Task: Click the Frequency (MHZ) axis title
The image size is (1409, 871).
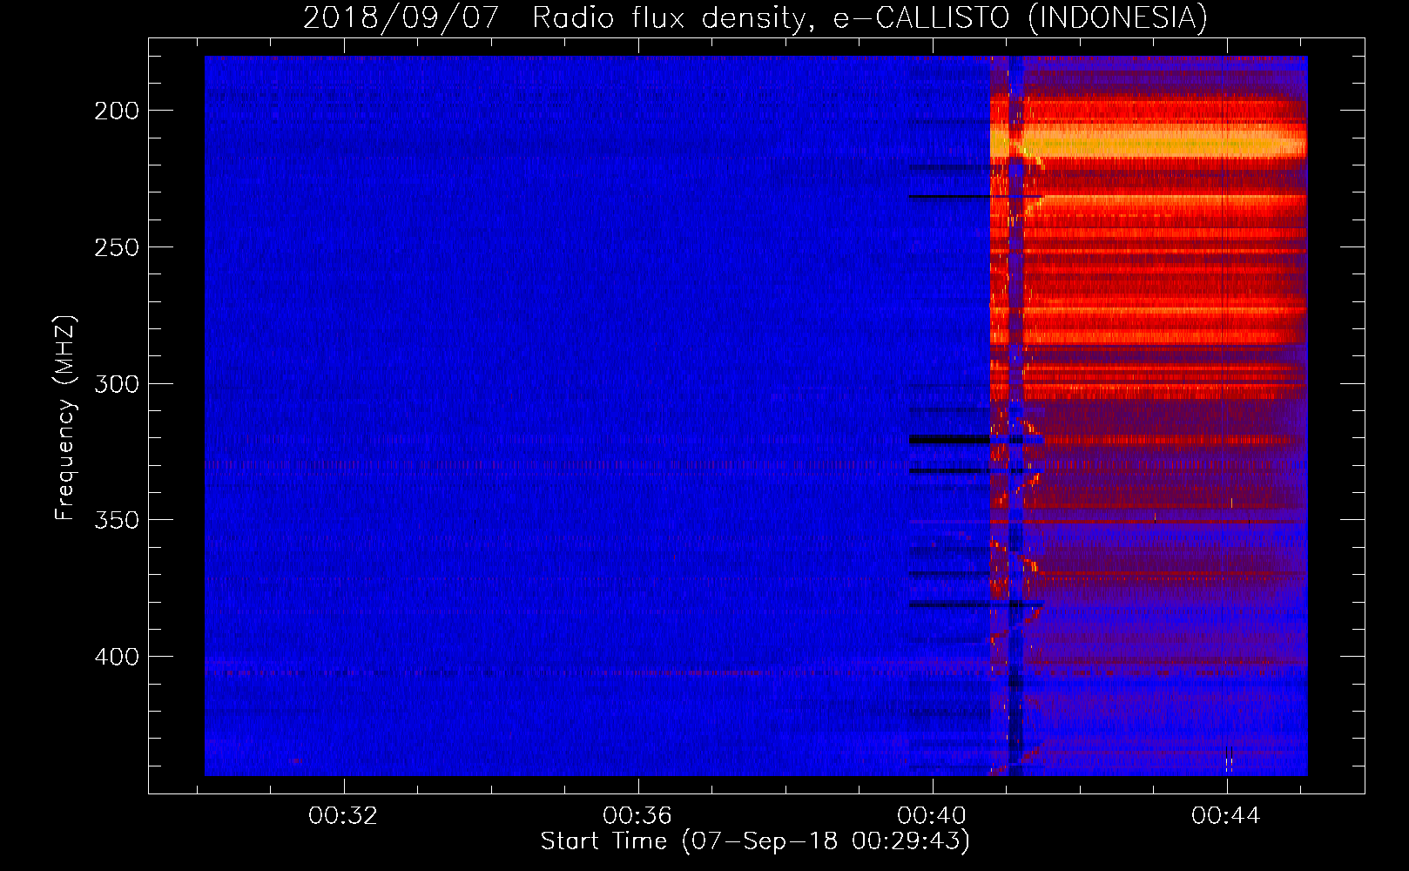Action: [x=65, y=418]
